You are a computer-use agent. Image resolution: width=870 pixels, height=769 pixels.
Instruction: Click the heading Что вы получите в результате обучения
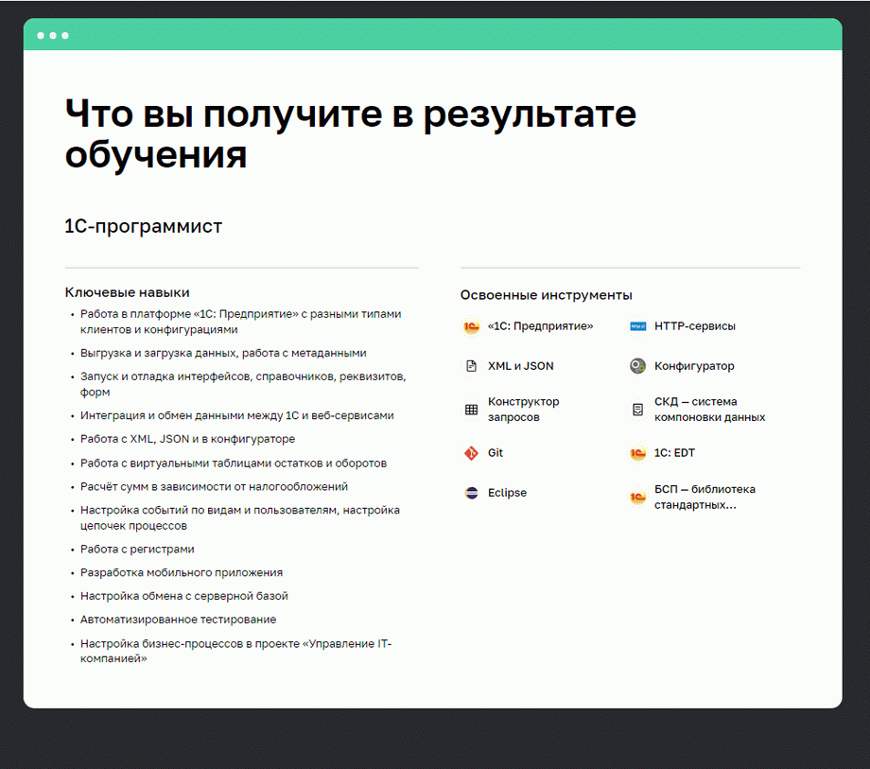tap(351, 133)
